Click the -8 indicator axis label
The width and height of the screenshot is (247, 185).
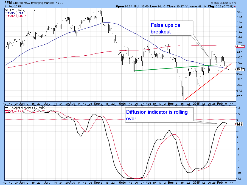point(238,167)
